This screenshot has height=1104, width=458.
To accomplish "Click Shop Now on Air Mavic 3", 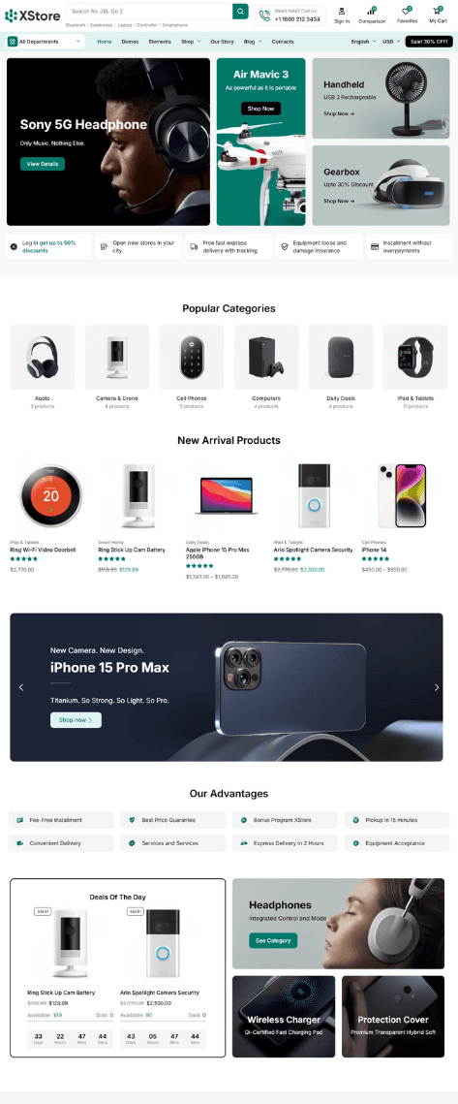I will coord(261,109).
